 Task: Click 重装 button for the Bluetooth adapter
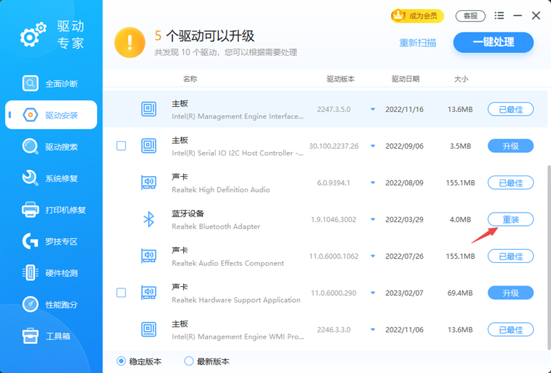tap(510, 220)
